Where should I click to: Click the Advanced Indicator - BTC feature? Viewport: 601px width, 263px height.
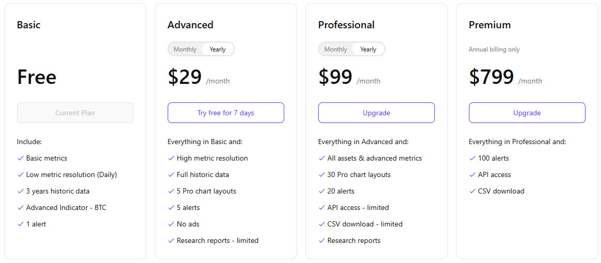66,207
